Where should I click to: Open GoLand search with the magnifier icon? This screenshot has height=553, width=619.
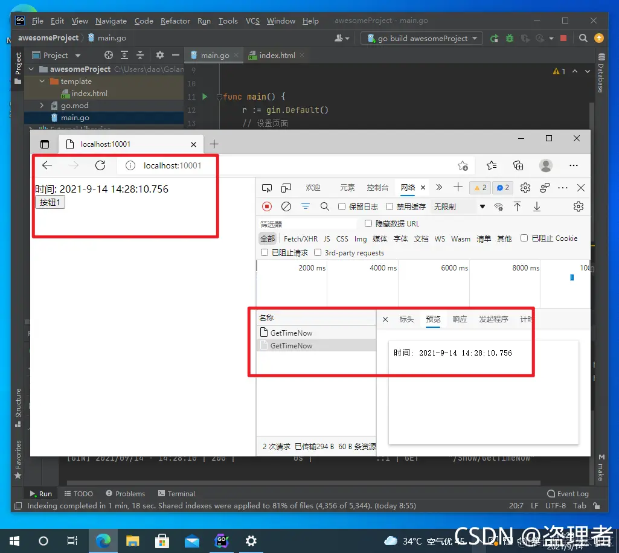pos(583,37)
